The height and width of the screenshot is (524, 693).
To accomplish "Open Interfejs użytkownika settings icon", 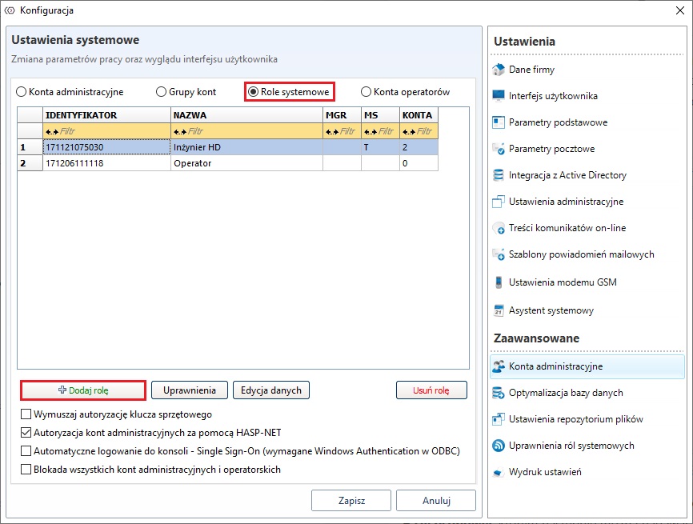I will 499,96.
